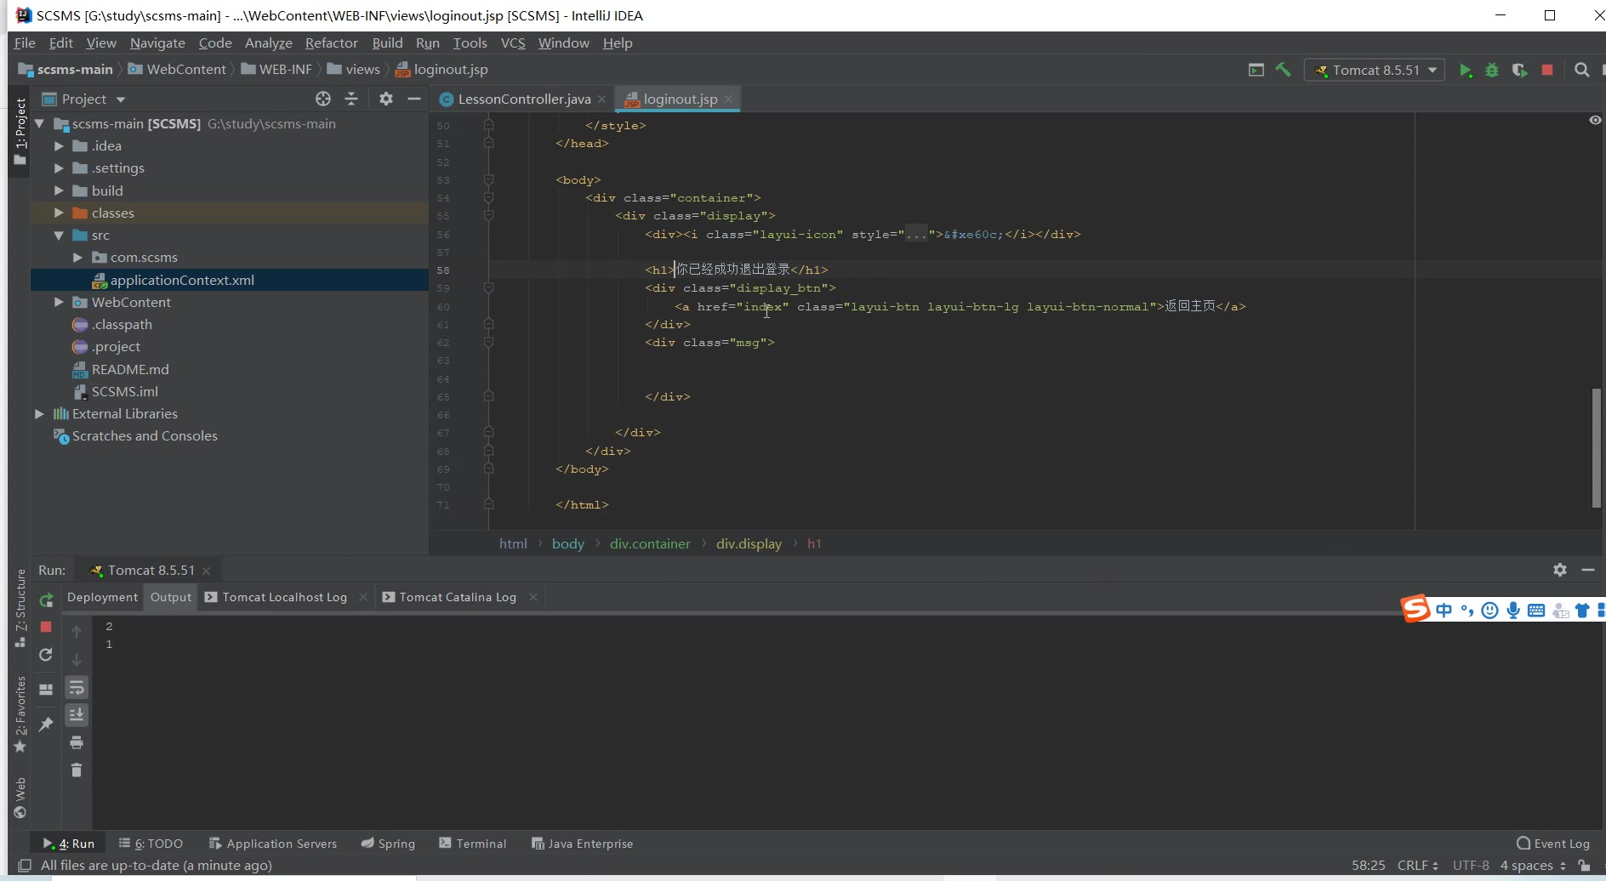Image resolution: width=1606 pixels, height=881 pixels.
Task: Click the Build project hammer icon
Action: point(1283,70)
